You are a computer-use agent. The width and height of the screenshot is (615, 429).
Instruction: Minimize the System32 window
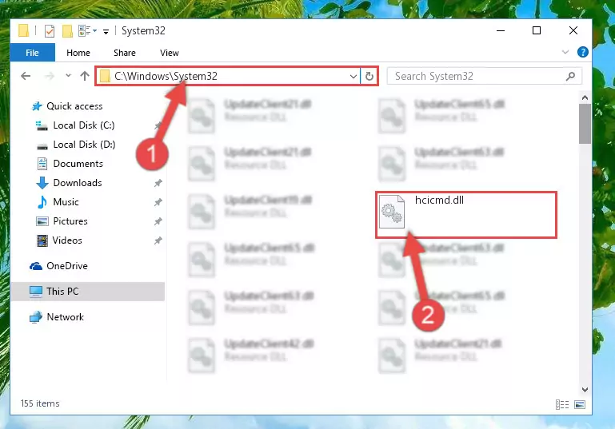pos(501,30)
